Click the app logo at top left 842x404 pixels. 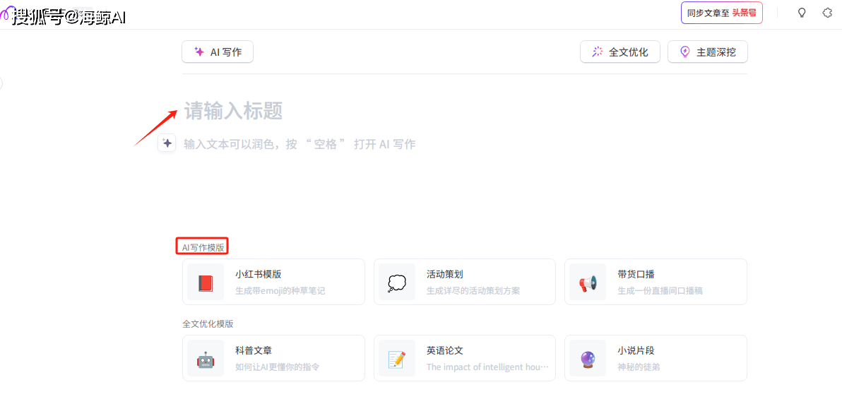[x=7, y=14]
